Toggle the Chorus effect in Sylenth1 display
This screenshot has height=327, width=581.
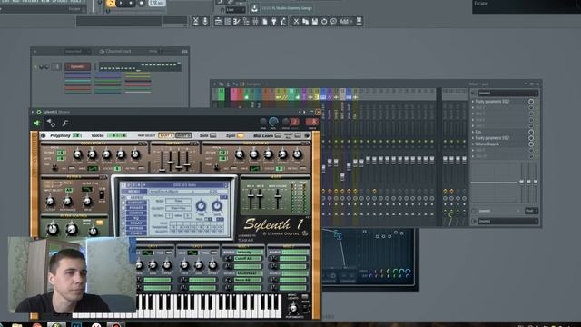point(123,213)
